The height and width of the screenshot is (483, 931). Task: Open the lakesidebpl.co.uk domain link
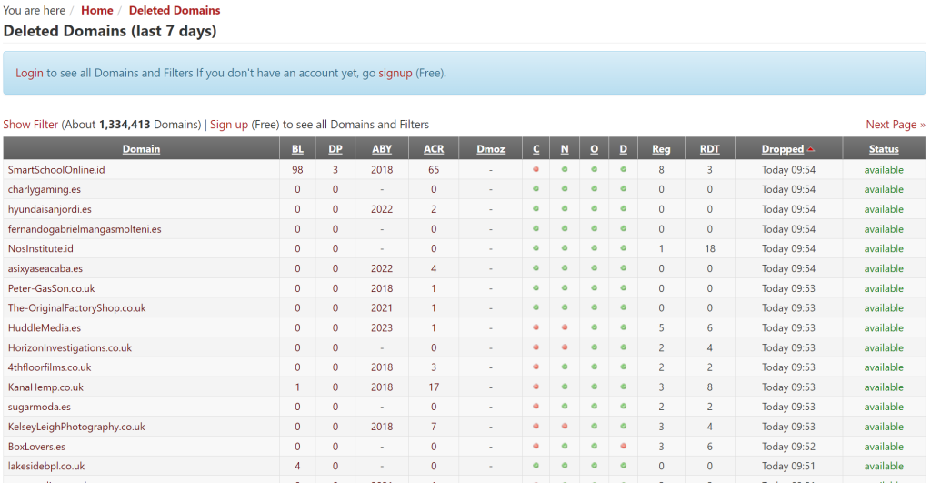(46, 466)
